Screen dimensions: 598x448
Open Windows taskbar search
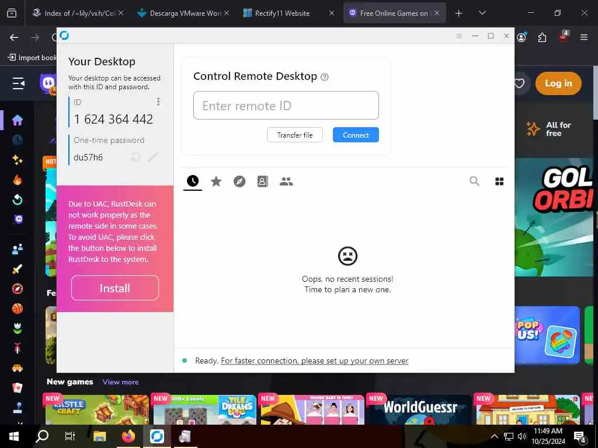42,436
